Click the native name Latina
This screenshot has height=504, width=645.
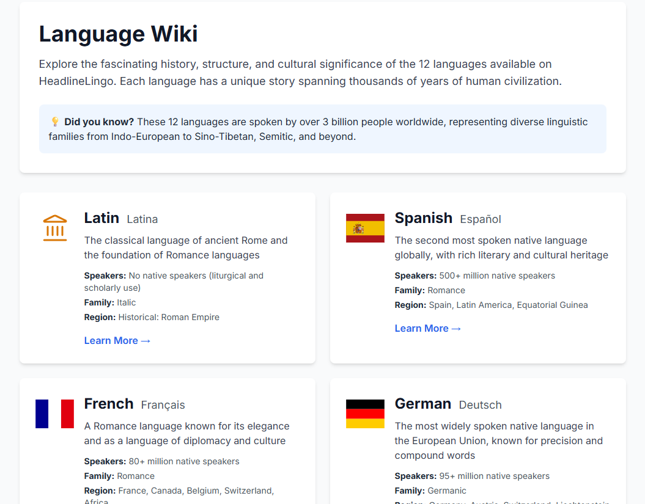[x=142, y=219]
